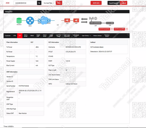Switch to the Customer tab
The width and height of the screenshot is (146, 128).
(x=8, y=36)
